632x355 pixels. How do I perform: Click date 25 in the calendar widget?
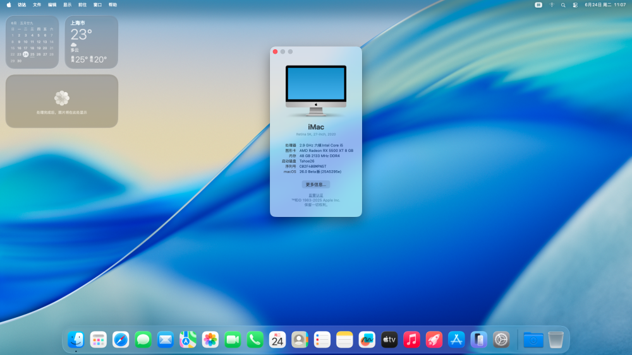32,54
